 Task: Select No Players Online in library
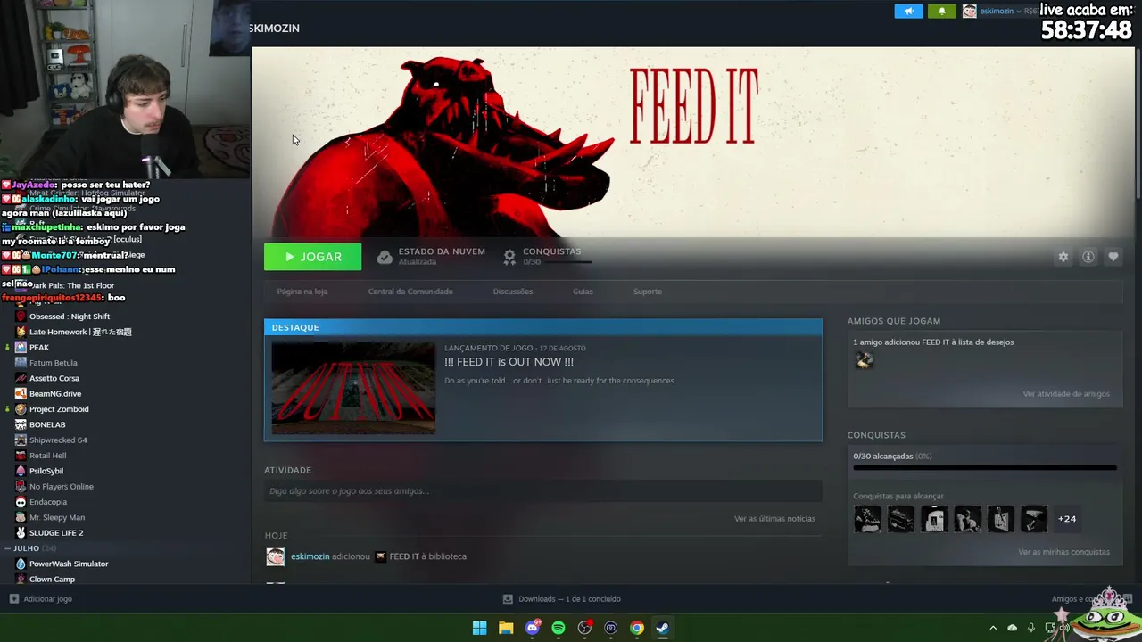coord(62,487)
